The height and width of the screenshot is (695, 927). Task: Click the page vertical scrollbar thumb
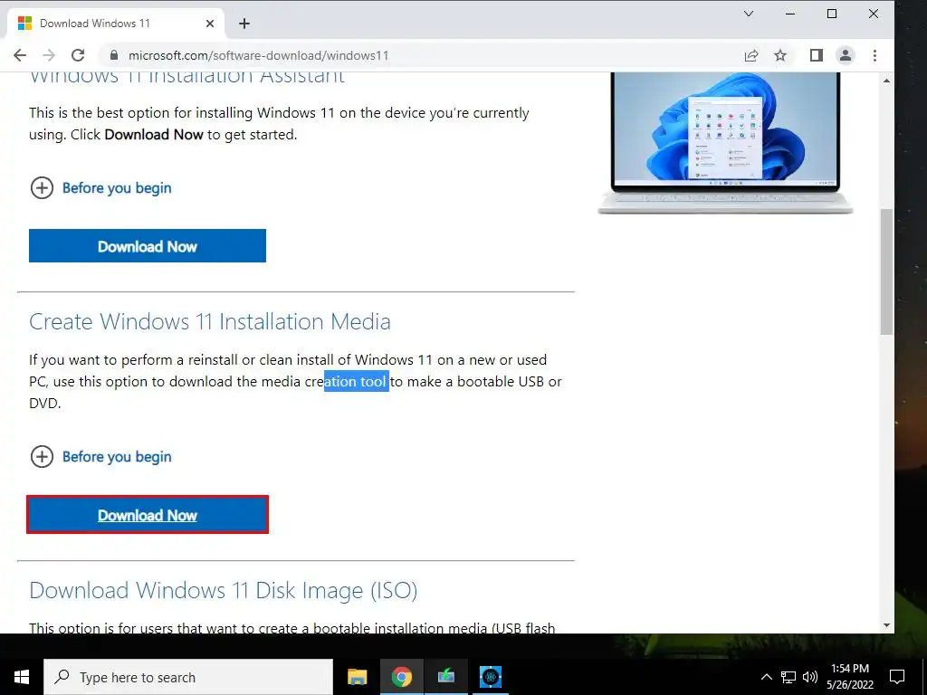click(886, 271)
